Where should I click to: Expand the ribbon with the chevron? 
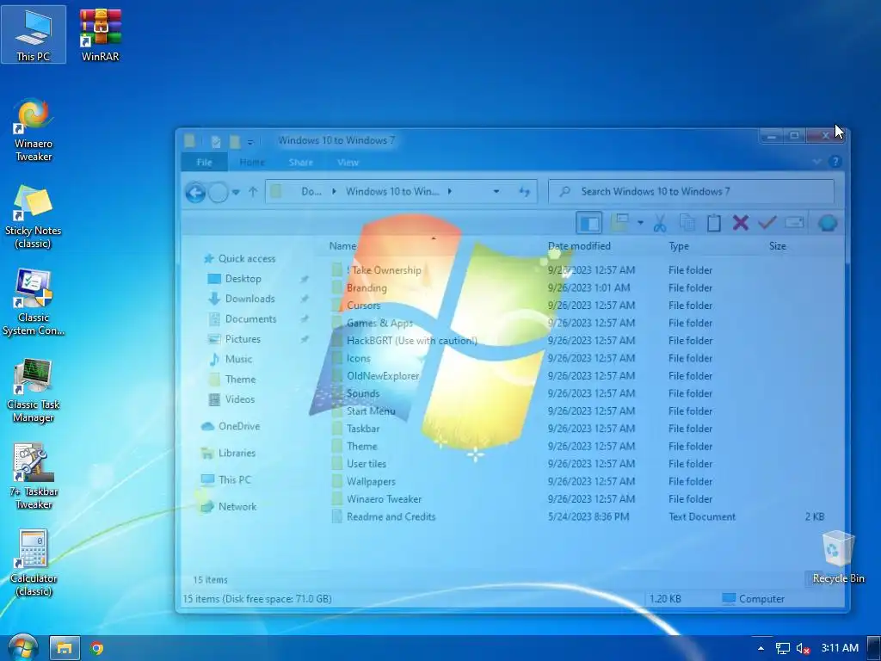817,162
